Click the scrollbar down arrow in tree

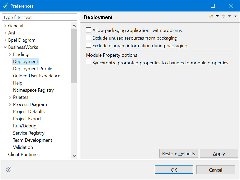(74, 156)
